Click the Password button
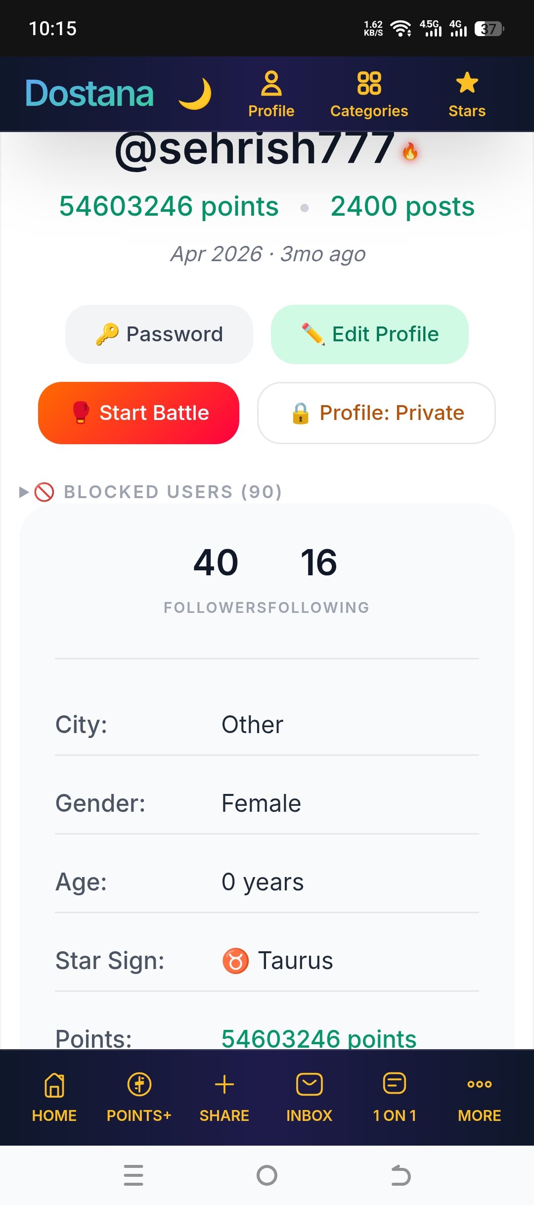Image resolution: width=534 pixels, height=1205 pixels. point(159,334)
